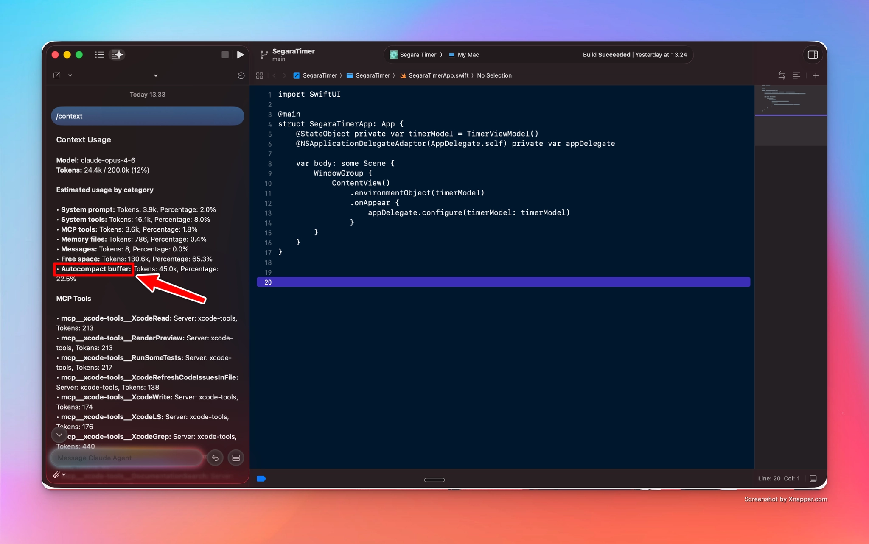Open the project navigator list icon

(99, 54)
